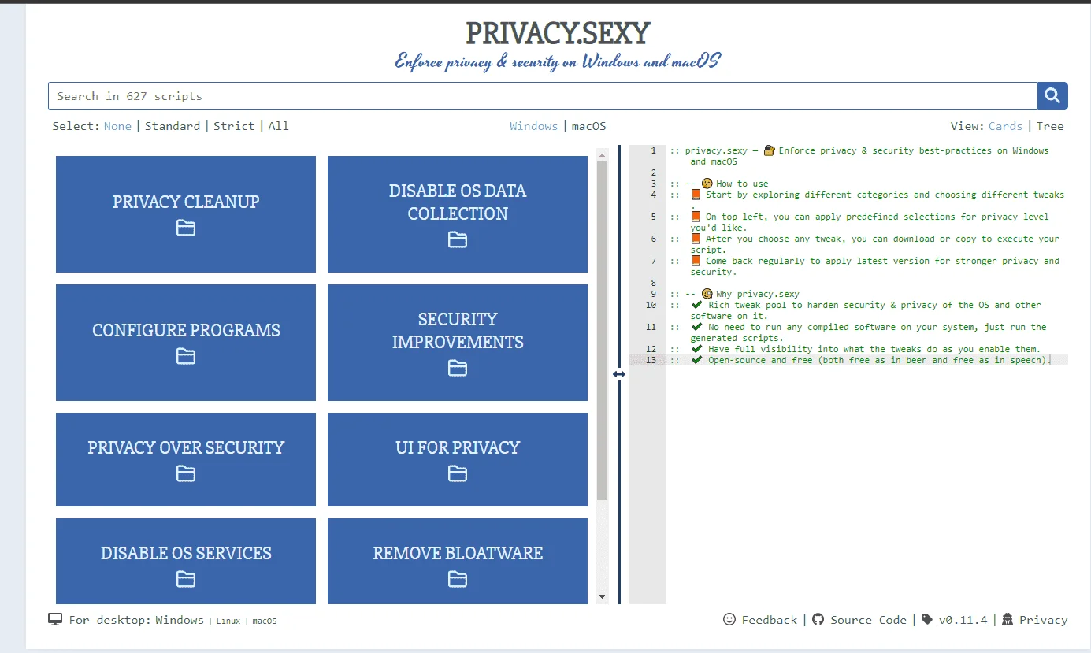This screenshot has height=653, width=1091.
Task: Expand the Remove Bloatware title
Action: click(x=458, y=553)
